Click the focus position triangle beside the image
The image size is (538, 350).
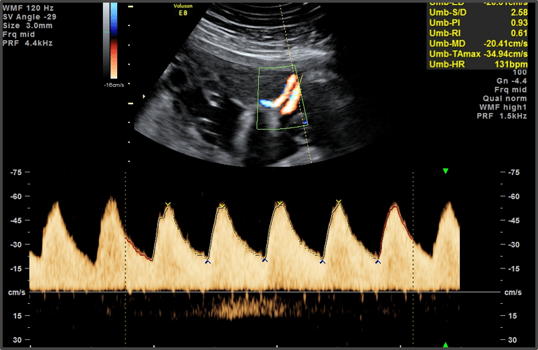(x=144, y=97)
